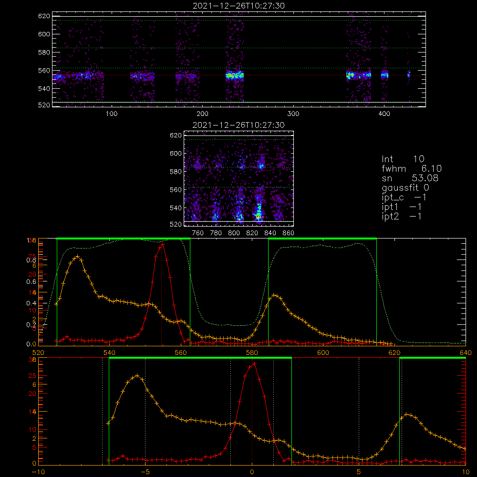Click x-axis label 400 under the top spectrogram
Image resolution: width=477 pixels, height=477 pixels.
point(384,114)
